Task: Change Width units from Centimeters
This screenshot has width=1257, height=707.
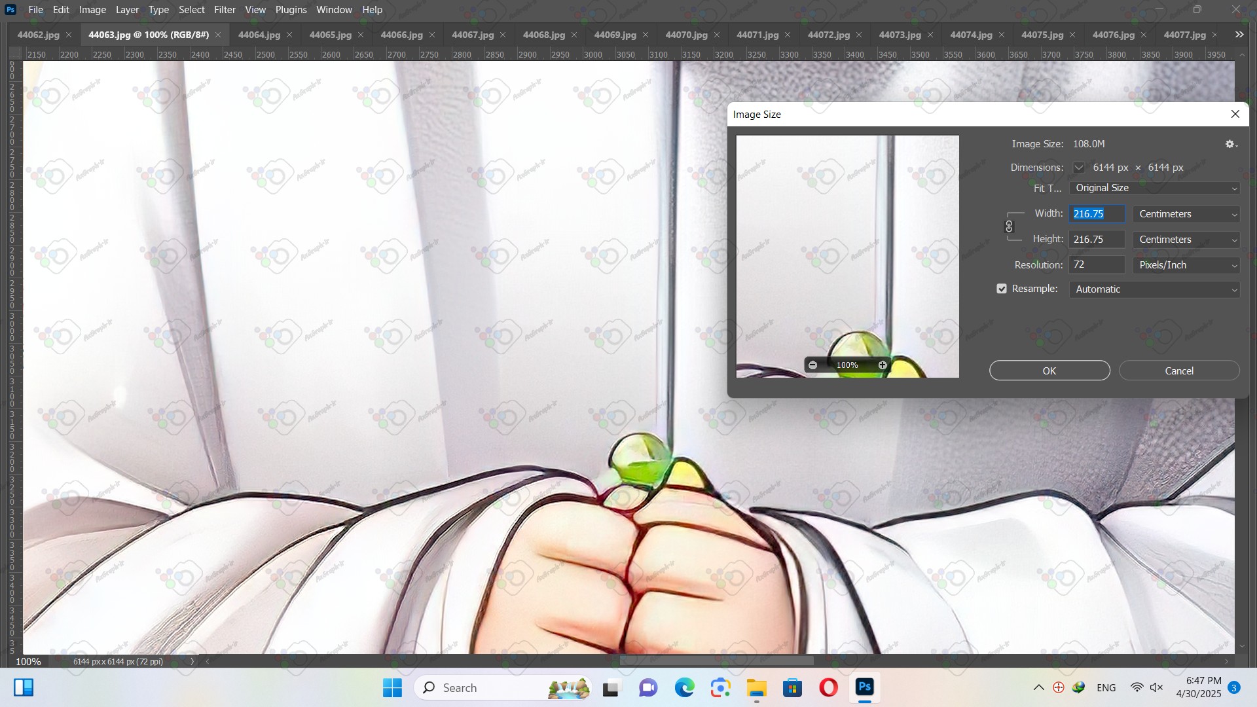Action: point(1186,214)
